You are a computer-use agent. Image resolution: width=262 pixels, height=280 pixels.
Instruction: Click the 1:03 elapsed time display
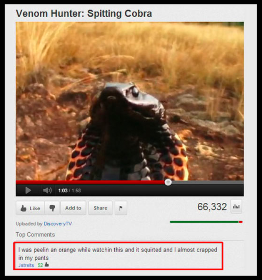tap(63, 190)
